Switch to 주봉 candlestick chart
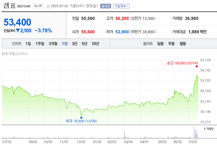 point(171,44)
